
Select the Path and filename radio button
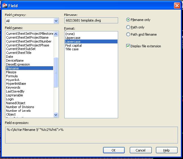(x=128, y=34)
